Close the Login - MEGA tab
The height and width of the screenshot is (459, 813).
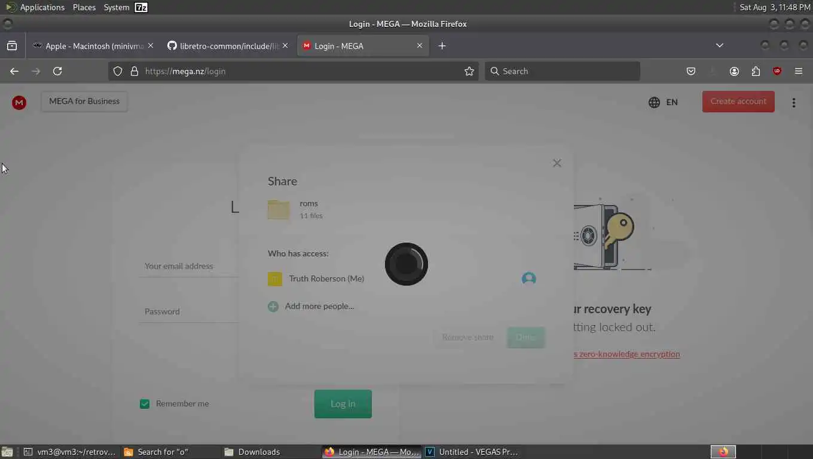click(x=420, y=45)
